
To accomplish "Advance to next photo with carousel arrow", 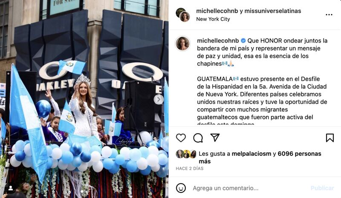I will [x=159, y=100].
